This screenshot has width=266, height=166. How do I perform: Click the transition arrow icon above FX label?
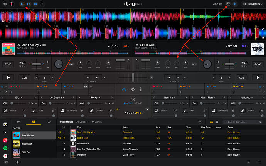[x=124, y=89]
